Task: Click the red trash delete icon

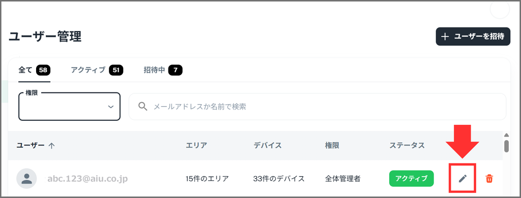Action: pos(489,178)
